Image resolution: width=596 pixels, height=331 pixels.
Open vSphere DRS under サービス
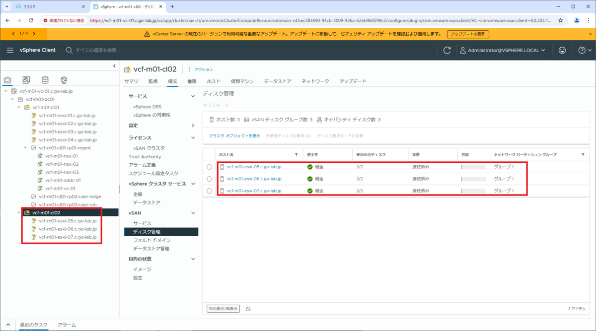(x=147, y=107)
